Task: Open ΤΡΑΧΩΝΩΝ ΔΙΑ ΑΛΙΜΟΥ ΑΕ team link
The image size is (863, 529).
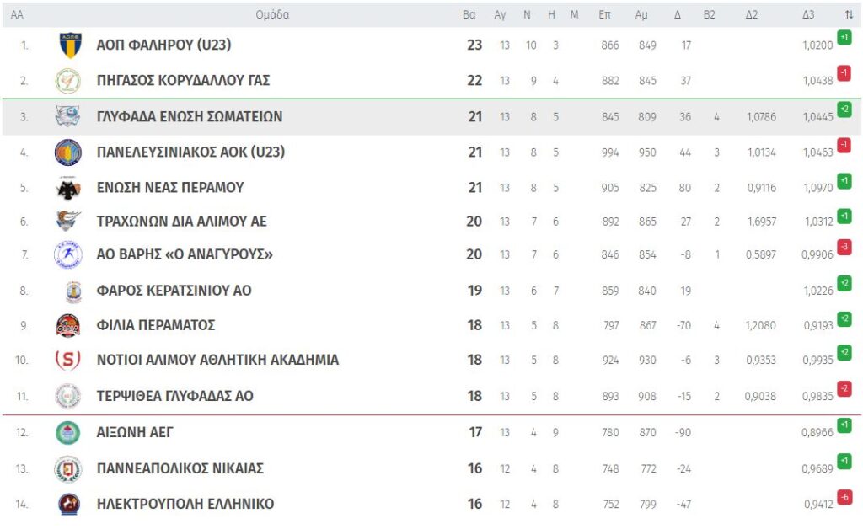Action: pos(181,222)
